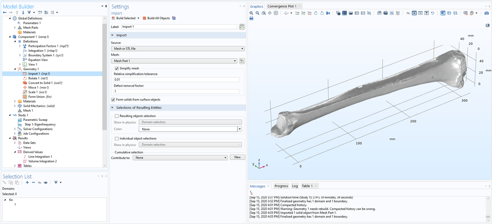This screenshot has height=224, width=492.
Task: Reset hiding with the circular arrow icon
Action: coord(432,13)
